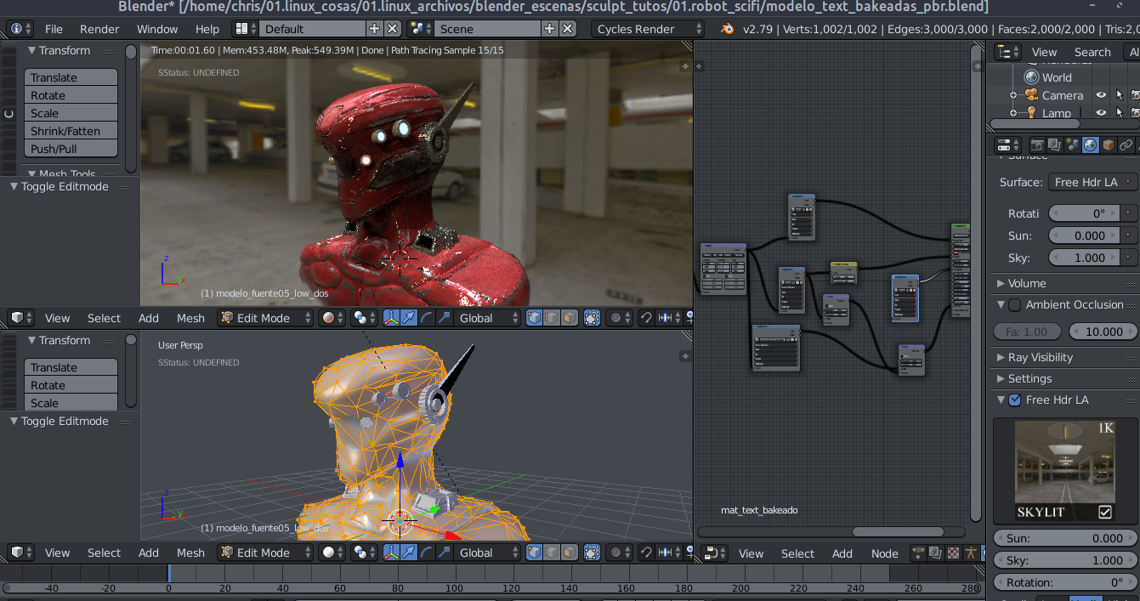Expand Camera tree node in outliner

(x=1013, y=95)
